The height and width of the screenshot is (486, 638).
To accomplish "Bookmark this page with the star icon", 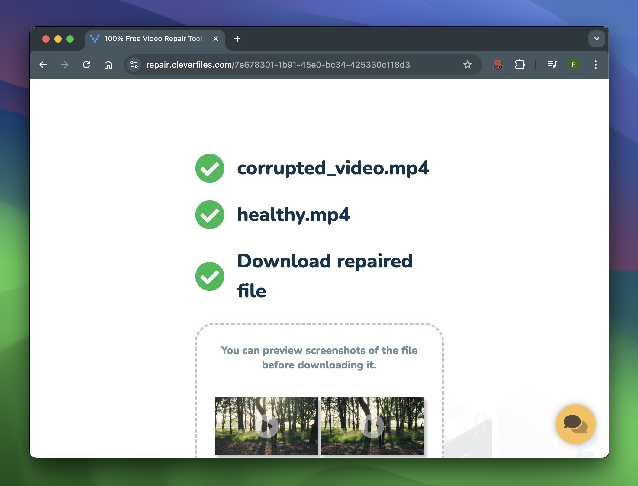I will tap(467, 65).
